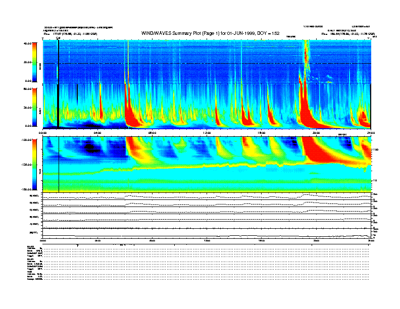
Task: Click the RAD1 status block header at bottom
Action: pos(30,260)
